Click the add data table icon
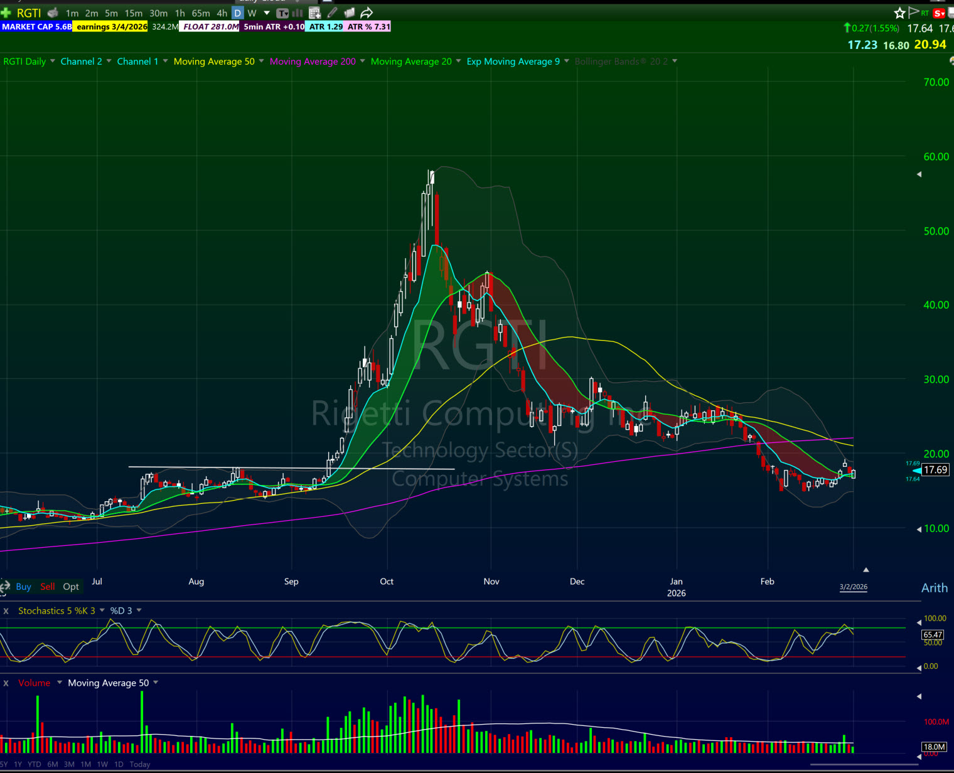The height and width of the screenshot is (773, 954). point(315,13)
